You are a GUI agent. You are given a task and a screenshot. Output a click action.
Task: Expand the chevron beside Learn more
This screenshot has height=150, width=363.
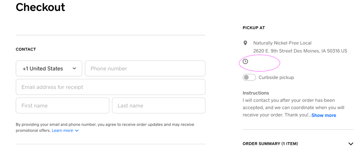77,130
